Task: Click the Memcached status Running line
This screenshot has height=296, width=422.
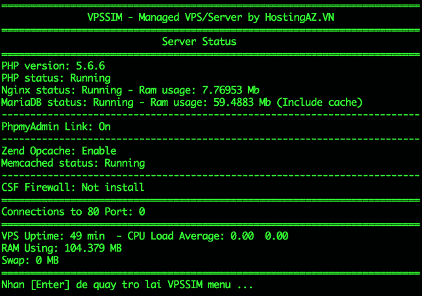Action: (73, 164)
